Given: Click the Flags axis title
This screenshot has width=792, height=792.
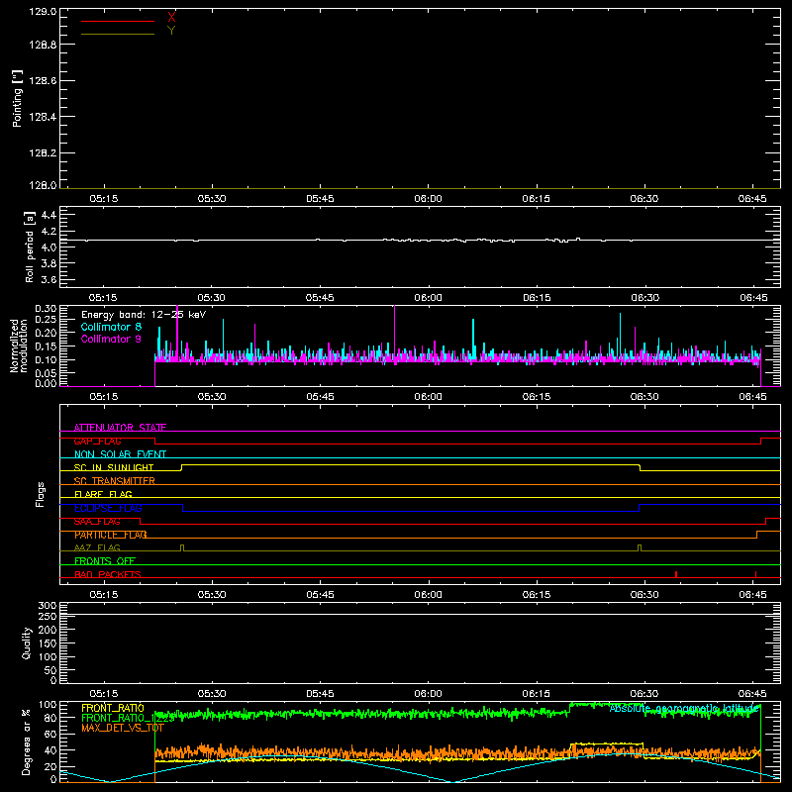Looking at the screenshot, I should click(x=41, y=494).
